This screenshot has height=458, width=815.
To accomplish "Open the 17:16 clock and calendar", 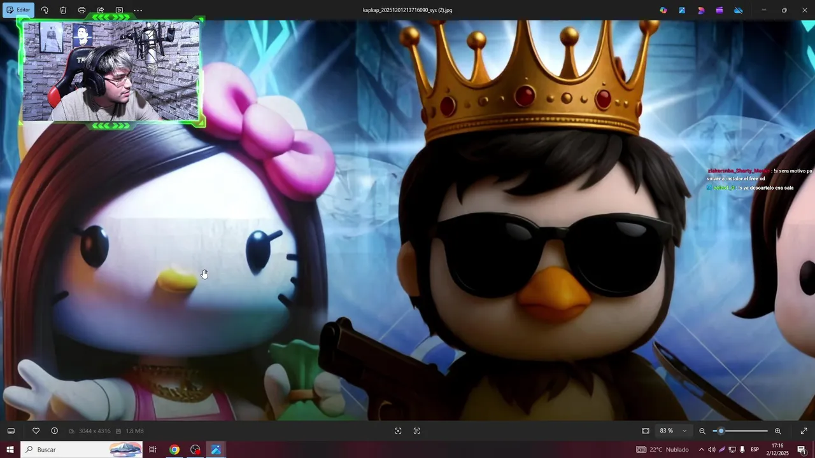I will tap(777, 450).
